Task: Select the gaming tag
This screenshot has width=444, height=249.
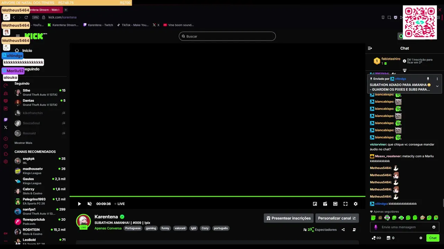Action: coord(151,228)
